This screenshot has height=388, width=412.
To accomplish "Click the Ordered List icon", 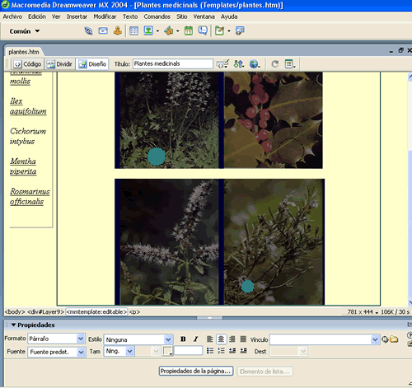I will pyautogui.click(x=221, y=351).
